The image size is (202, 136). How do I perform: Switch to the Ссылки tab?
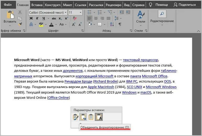click(80, 5)
